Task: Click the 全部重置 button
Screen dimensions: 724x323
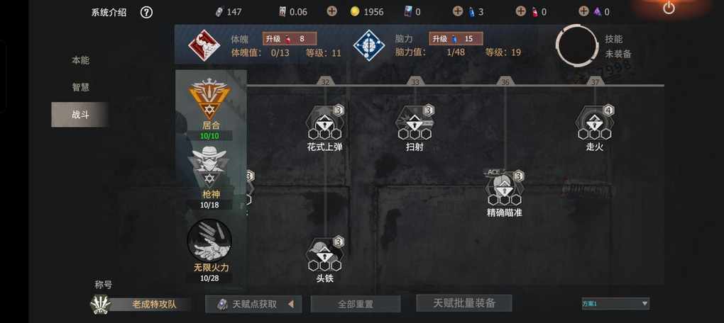Action: [x=356, y=305]
